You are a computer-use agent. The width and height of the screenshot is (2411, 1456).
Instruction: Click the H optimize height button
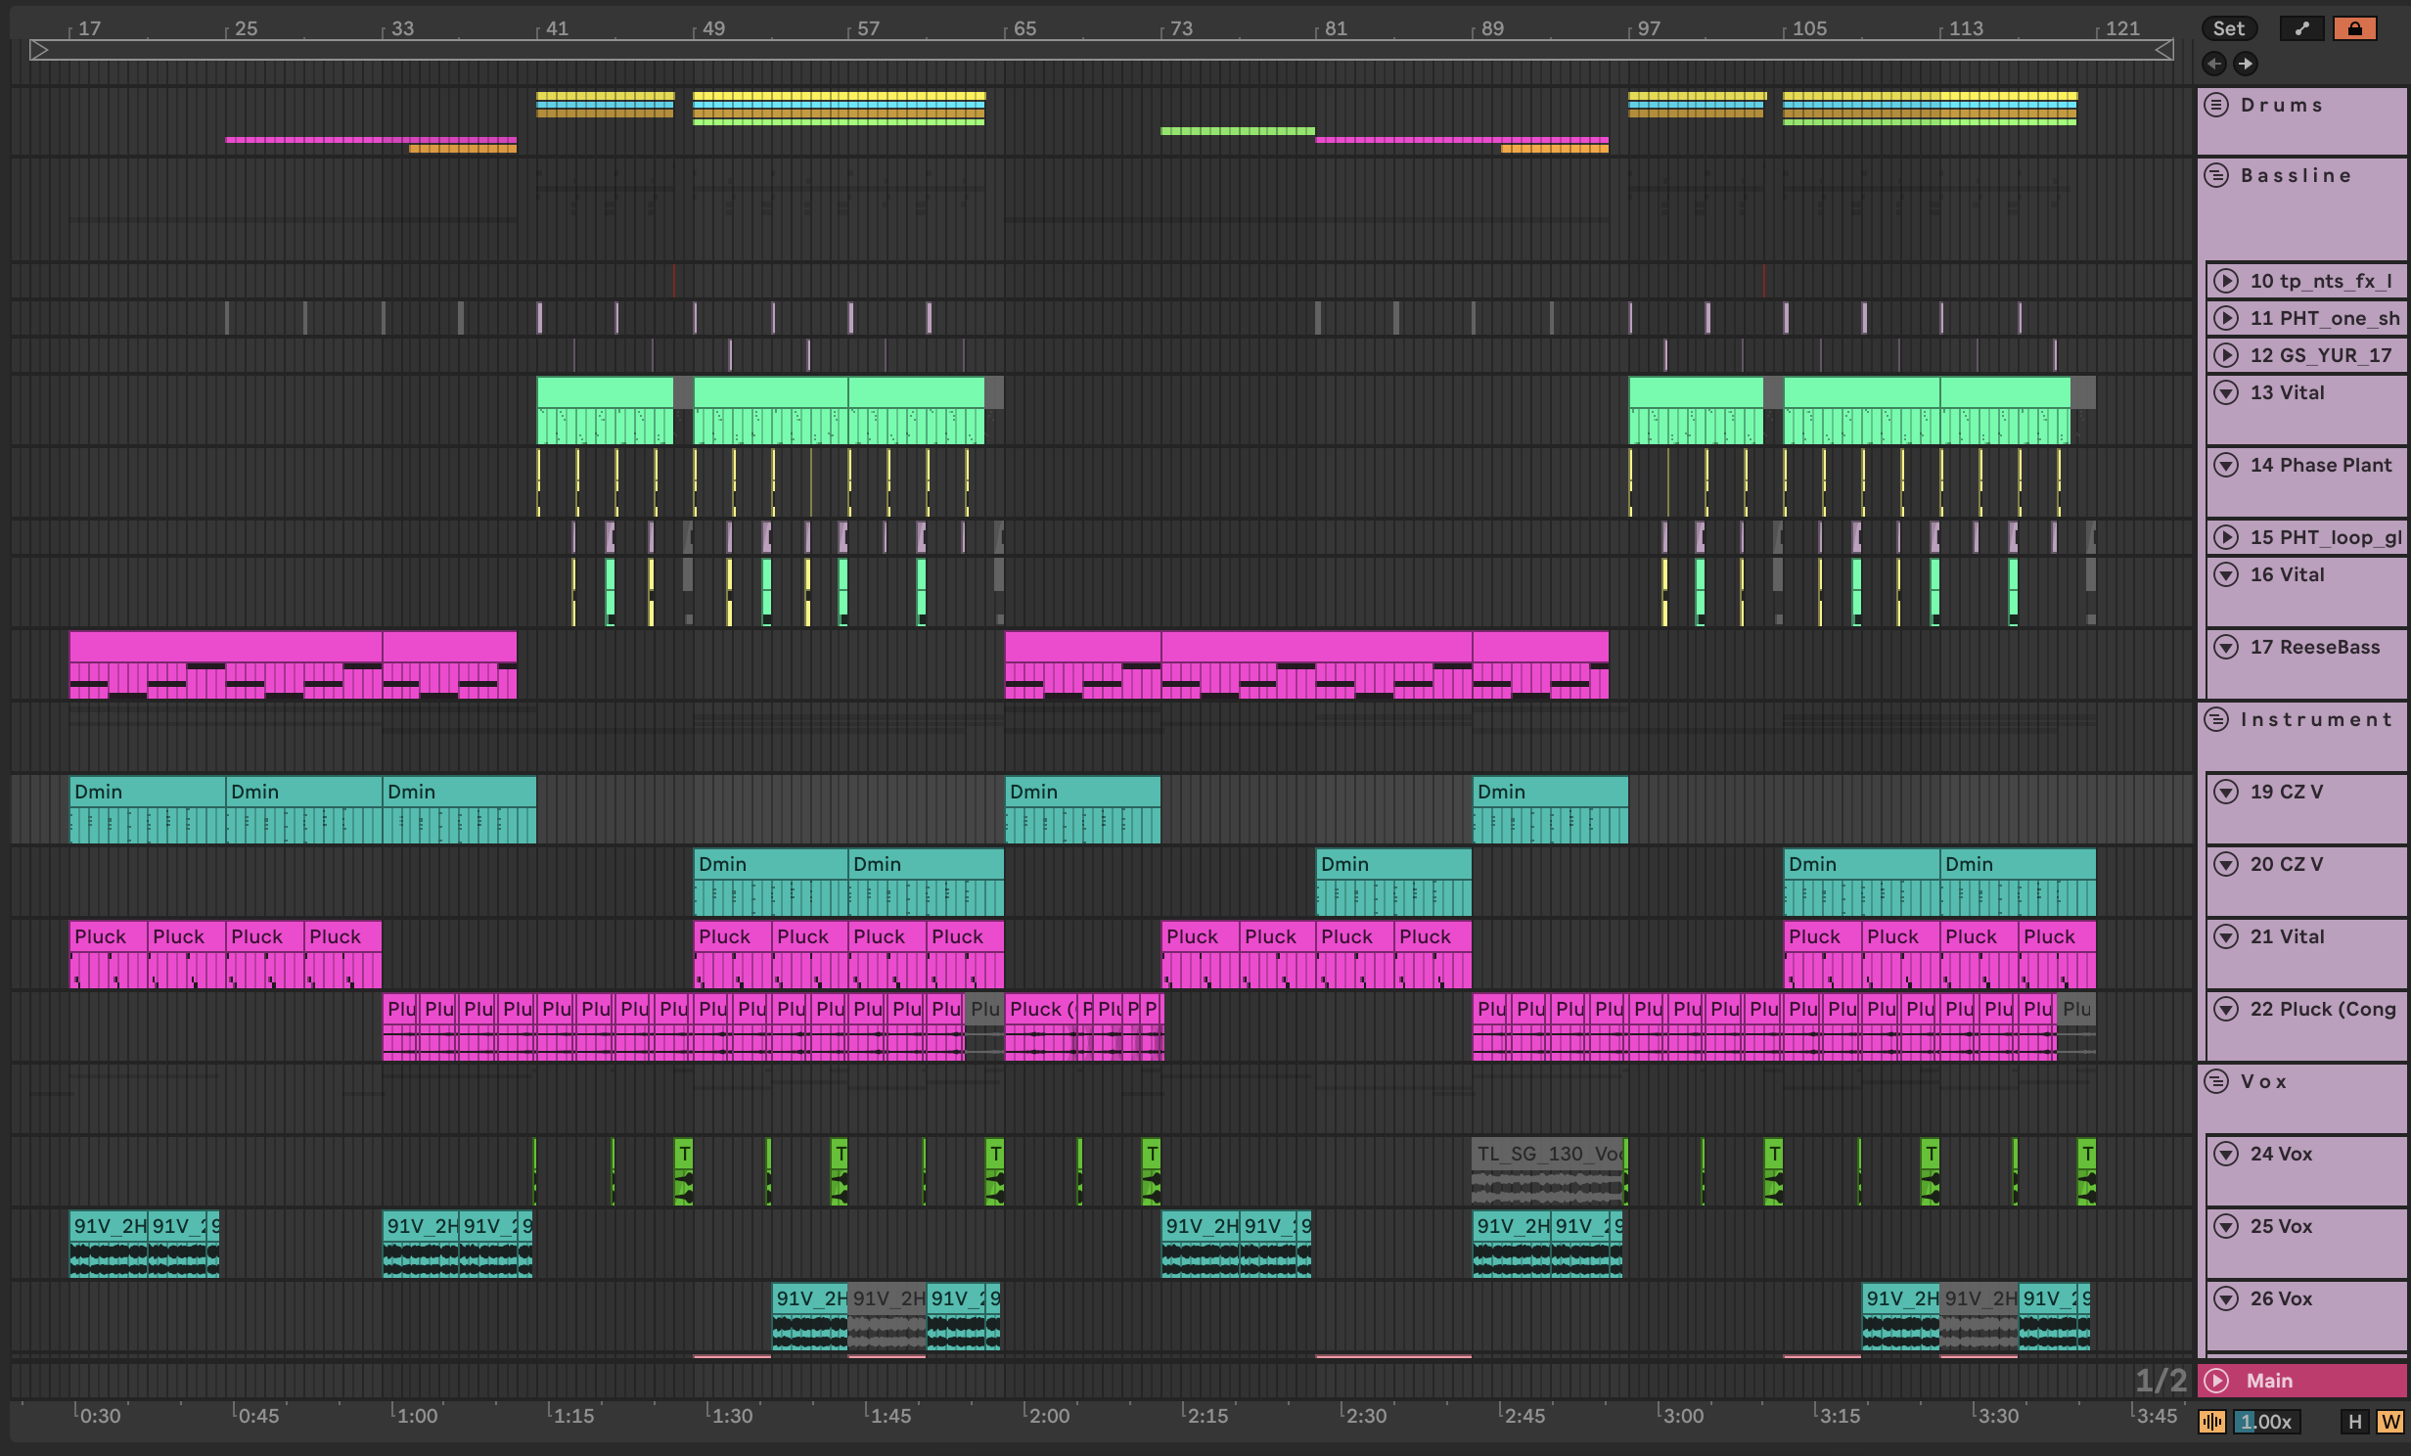(2355, 1422)
